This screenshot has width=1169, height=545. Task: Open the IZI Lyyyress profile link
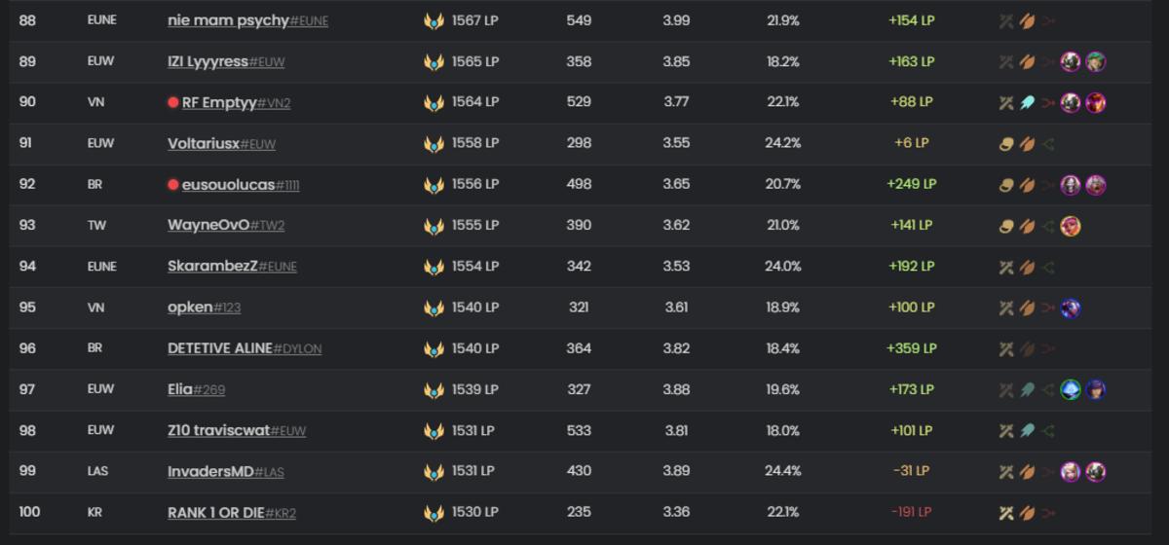(x=207, y=61)
